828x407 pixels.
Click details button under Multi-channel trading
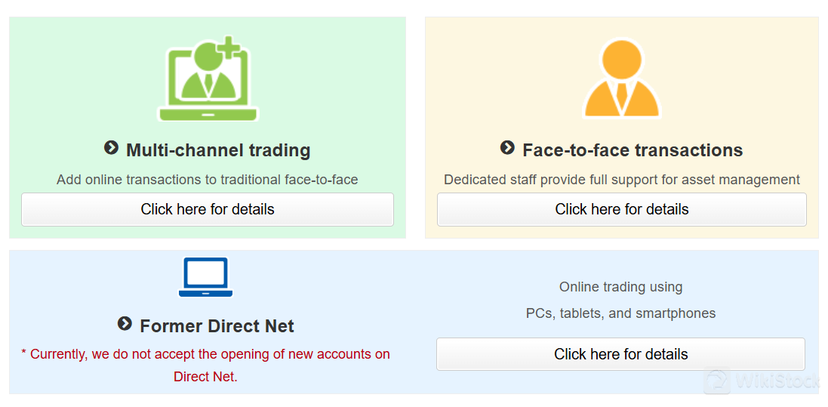click(208, 209)
